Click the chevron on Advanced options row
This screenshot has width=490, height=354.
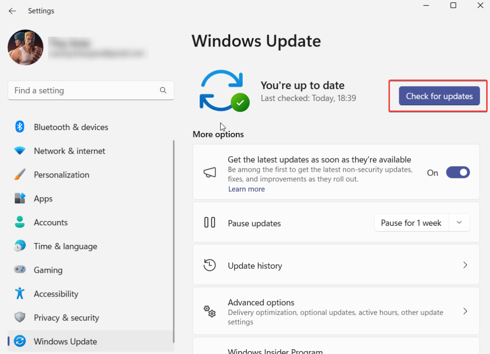[x=465, y=311]
